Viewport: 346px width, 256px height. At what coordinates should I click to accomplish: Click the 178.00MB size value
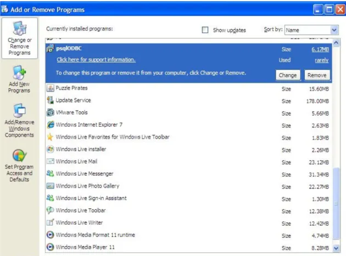pyautogui.click(x=317, y=101)
